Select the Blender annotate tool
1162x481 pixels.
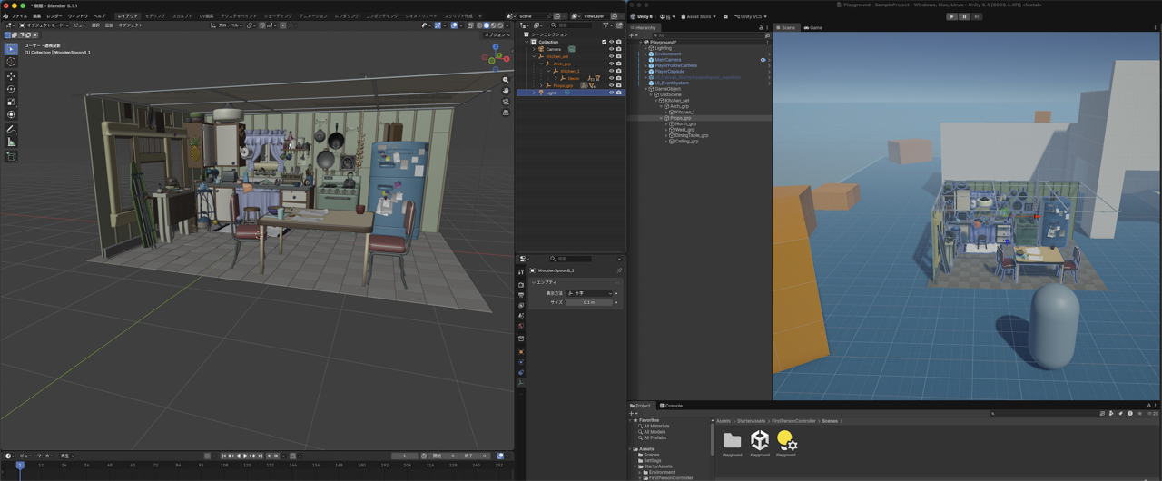click(11, 129)
